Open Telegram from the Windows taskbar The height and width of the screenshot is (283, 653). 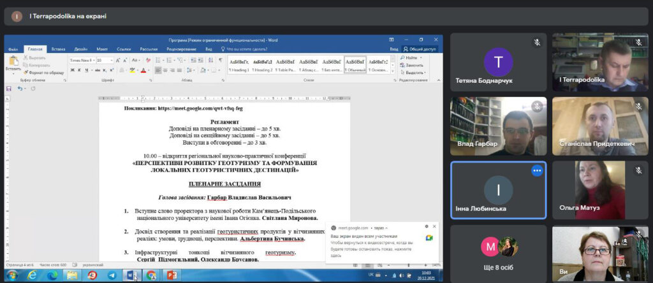pyautogui.click(x=112, y=275)
